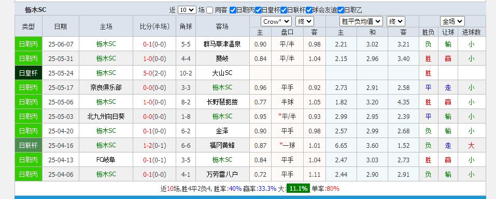The image size is (496, 199).
Task: Click the 大山SC team link
Action: tap(222, 73)
